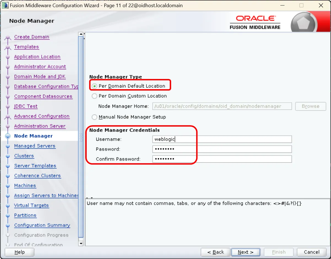Screen dimensions: 331x259
Task: Go to Assign Servers to Machines step
Action: [46, 195]
